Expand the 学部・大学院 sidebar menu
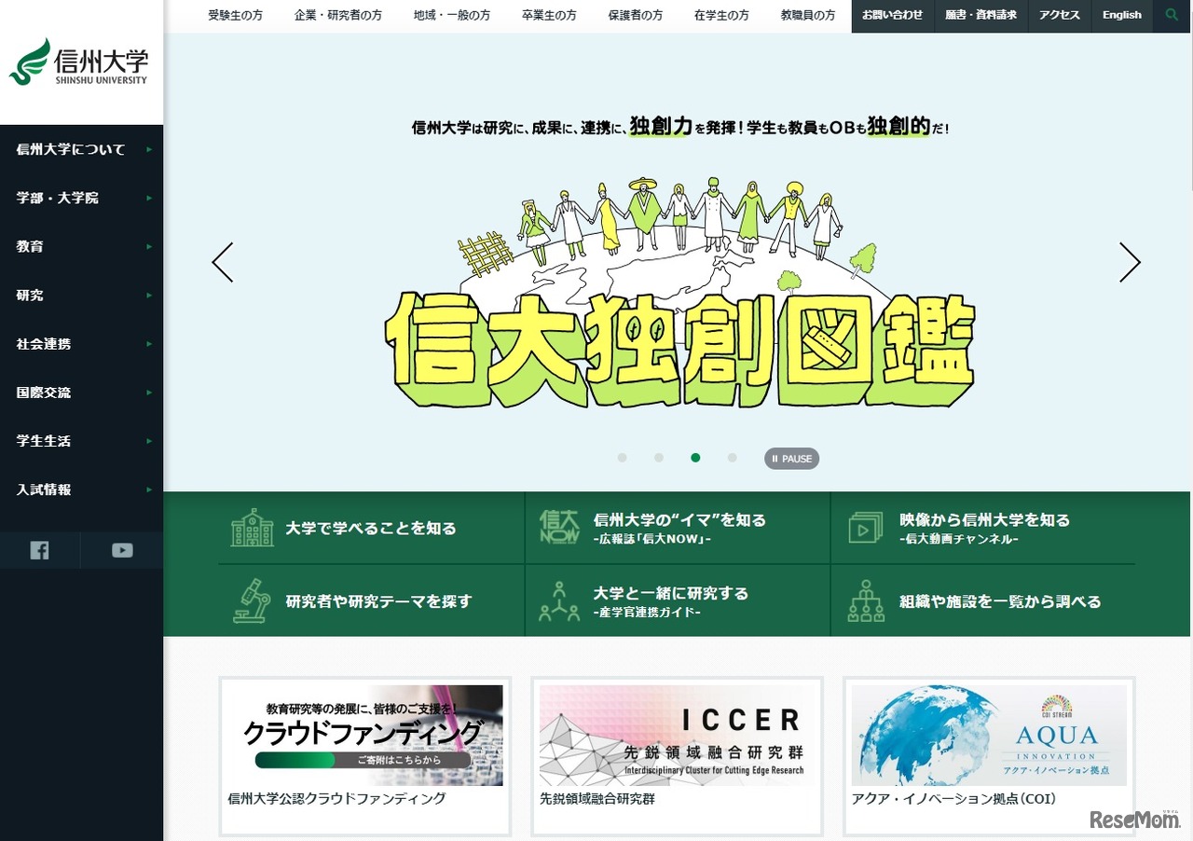Image resolution: width=1193 pixels, height=841 pixels. pyautogui.click(x=56, y=198)
